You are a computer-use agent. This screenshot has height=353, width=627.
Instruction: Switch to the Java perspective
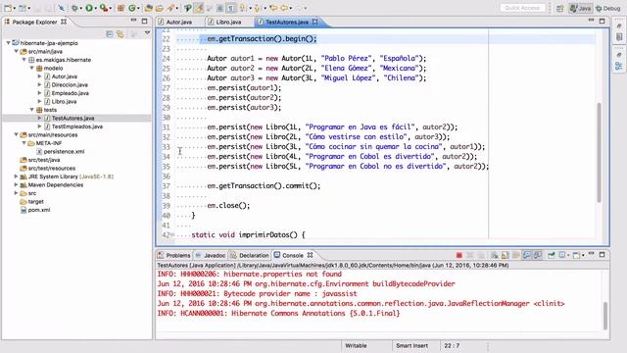point(581,8)
